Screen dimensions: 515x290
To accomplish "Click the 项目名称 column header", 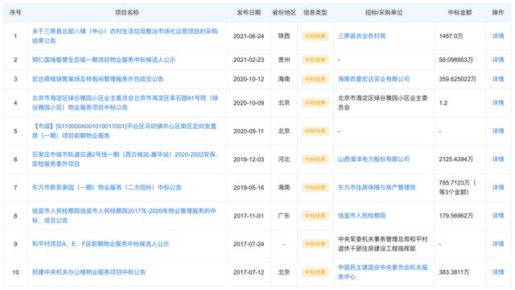I will coord(127,13).
